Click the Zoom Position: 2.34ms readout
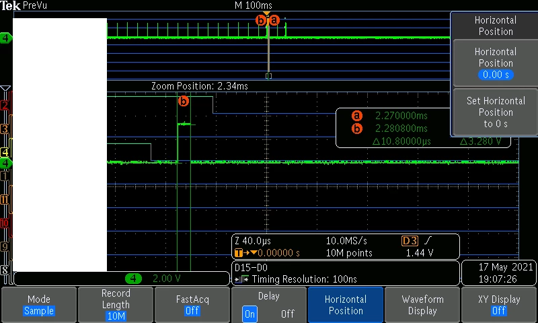This screenshot has height=323, width=538. click(200, 86)
